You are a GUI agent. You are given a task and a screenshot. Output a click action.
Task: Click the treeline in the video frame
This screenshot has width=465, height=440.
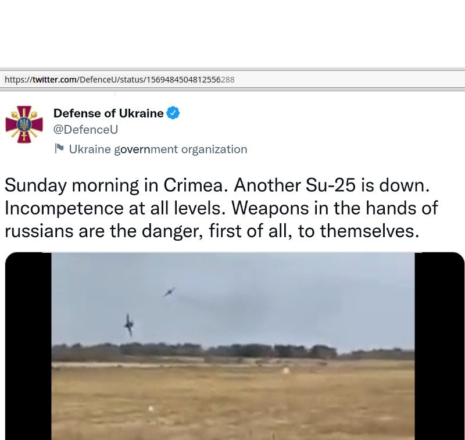[233, 351]
